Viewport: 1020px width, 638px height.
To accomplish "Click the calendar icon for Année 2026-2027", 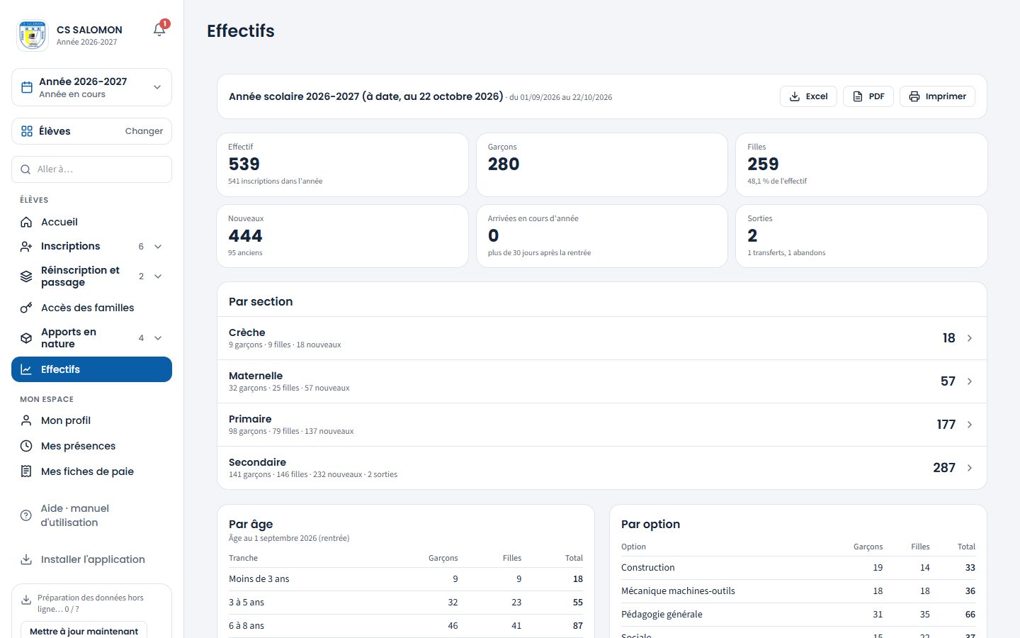I will tap(27, 87).
